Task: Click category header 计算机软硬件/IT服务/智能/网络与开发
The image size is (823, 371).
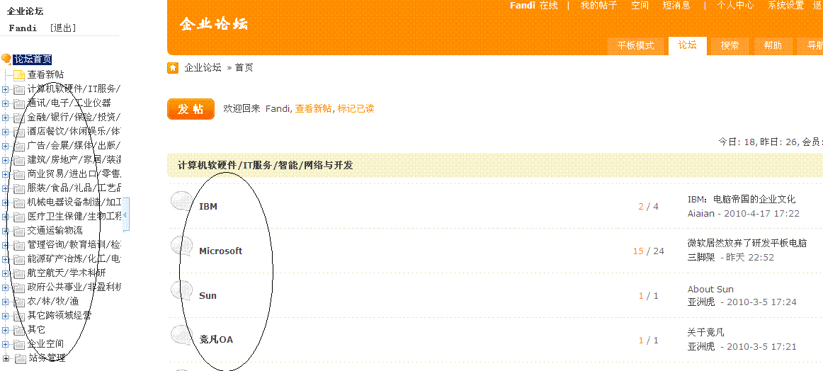Action: 265,166
